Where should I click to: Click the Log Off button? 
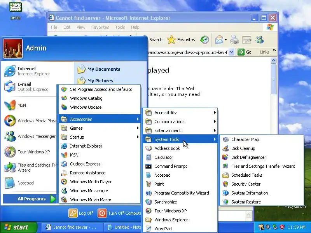[81, 213]
